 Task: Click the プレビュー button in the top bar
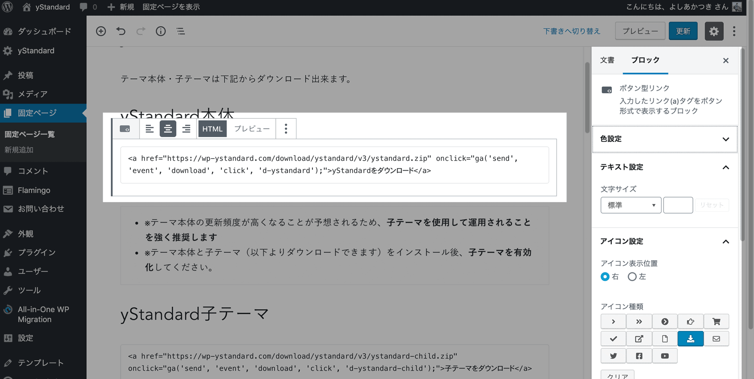click(640, 31)
